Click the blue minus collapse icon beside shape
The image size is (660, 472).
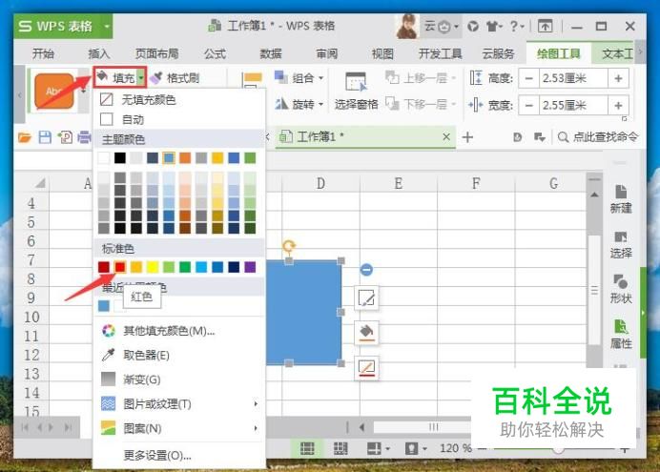pos(366,269)
